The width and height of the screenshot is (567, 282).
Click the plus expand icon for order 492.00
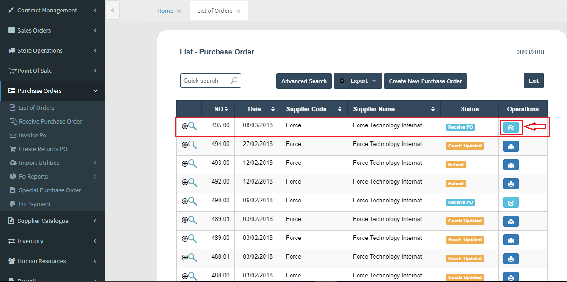[185, 182]
